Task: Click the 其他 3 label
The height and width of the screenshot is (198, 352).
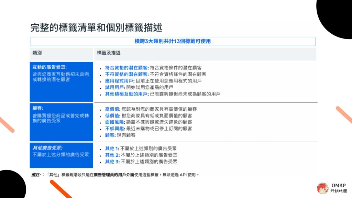Action: pyautogui.click(x=112, y=162)
